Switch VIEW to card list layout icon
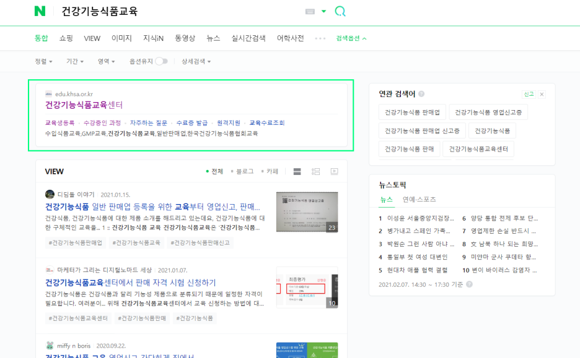 (x=297, y=171)
